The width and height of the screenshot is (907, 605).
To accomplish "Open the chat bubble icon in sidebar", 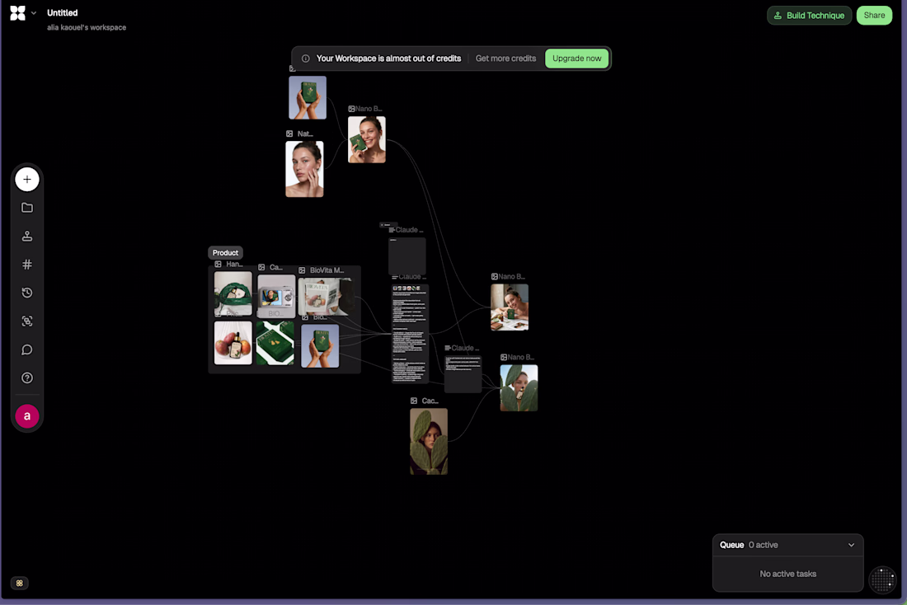I will [x=27, y=349].
